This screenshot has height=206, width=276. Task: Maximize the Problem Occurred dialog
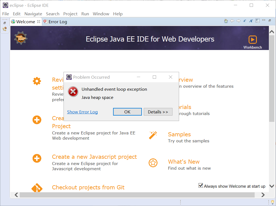tap(154, 77)
